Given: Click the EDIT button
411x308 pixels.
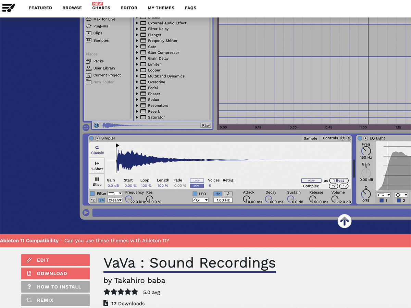Looking at the screenshot, I should click(55, 260).
